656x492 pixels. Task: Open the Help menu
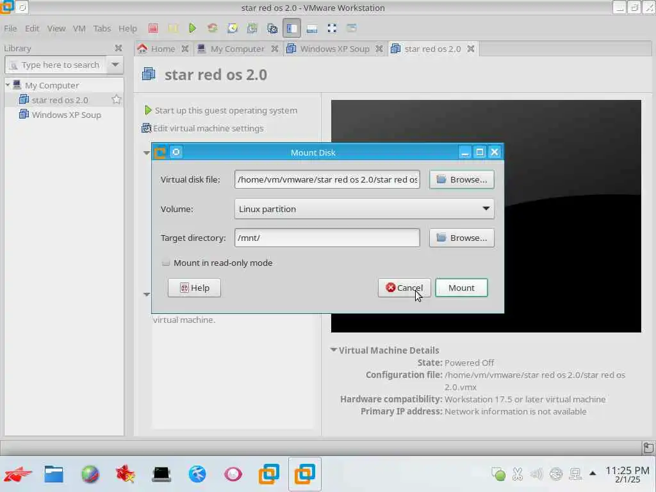(x=127, y=28)
